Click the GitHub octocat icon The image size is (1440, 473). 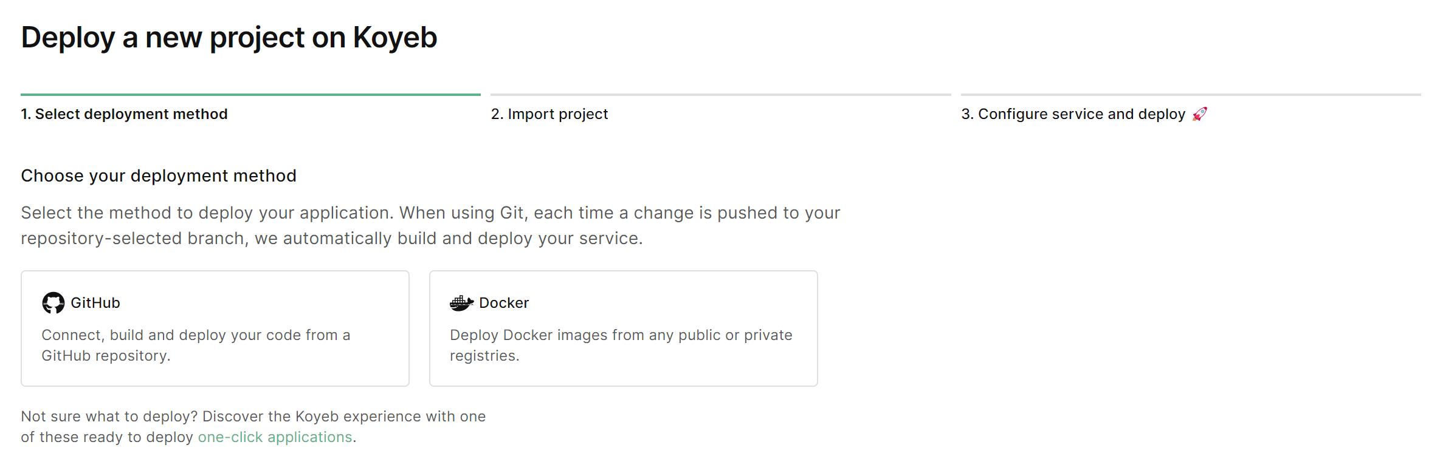[53, 303]
